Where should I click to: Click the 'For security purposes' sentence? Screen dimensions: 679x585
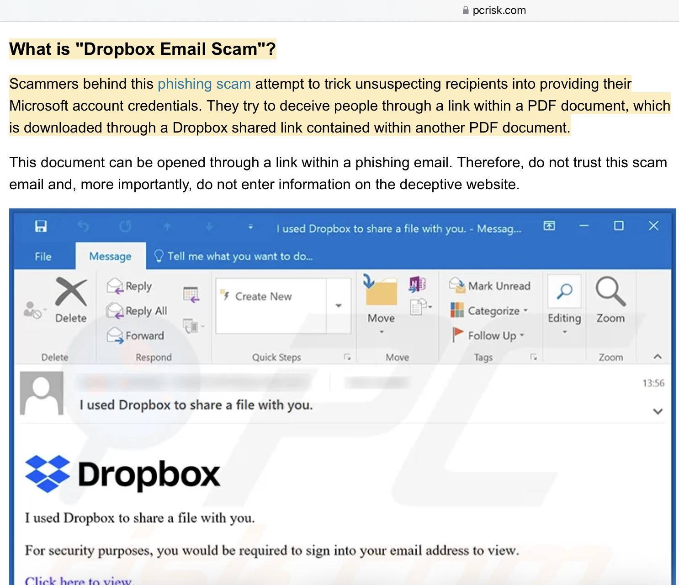click(272, 550)
